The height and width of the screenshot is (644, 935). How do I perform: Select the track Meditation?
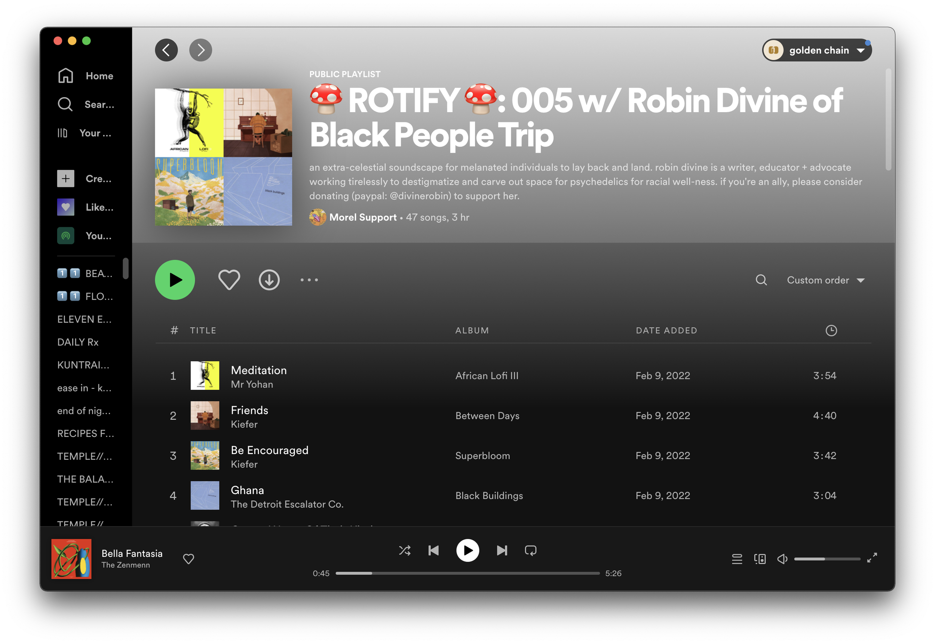259,370
